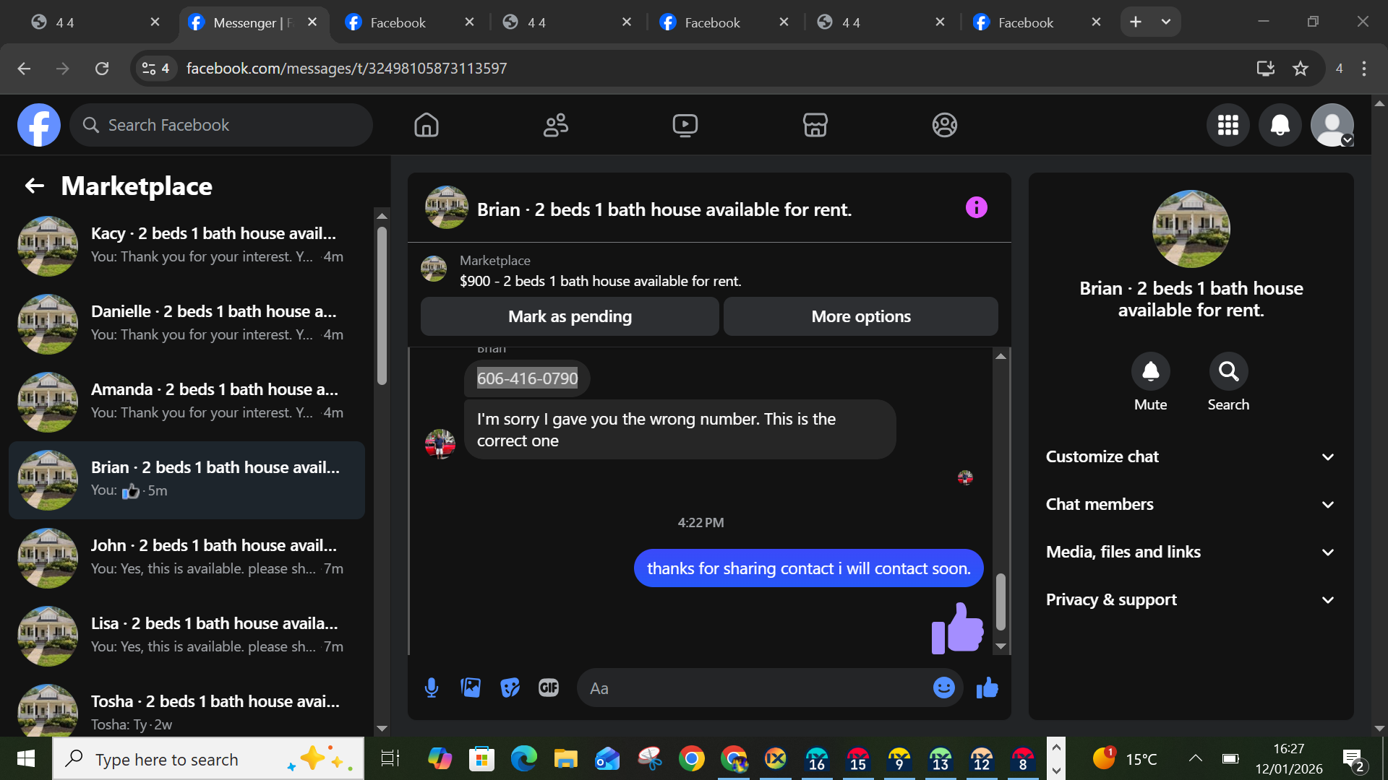The width and height of the screenshot is (1388, 780).
Task: Click the Mark as pending button
Action: 570,316
